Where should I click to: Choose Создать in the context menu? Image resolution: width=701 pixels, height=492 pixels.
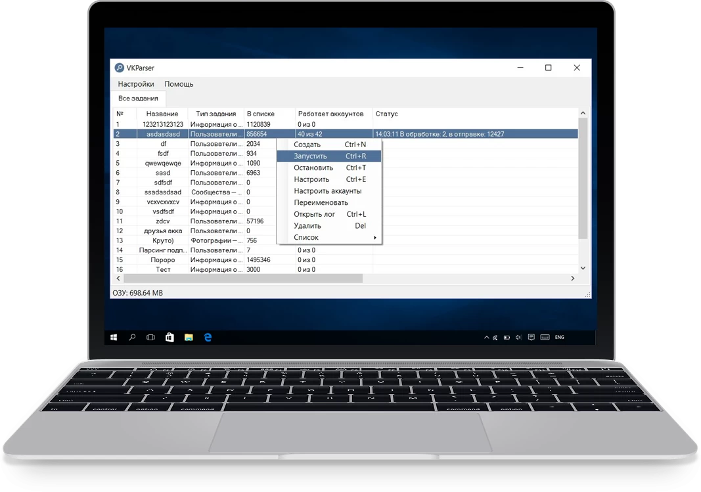329,145
